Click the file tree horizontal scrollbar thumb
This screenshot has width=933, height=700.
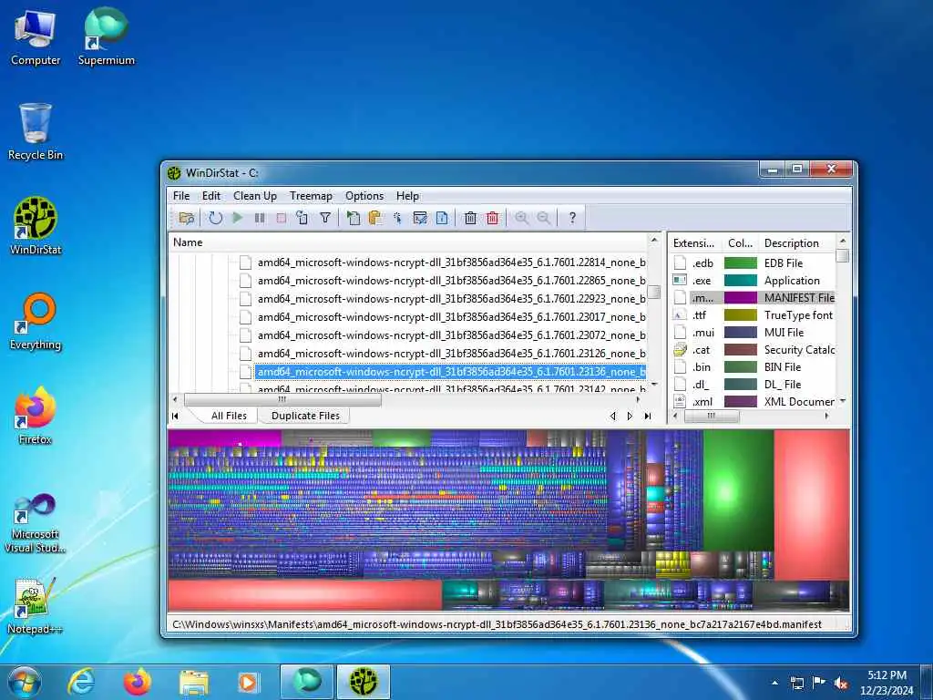(x=282, y=399)
